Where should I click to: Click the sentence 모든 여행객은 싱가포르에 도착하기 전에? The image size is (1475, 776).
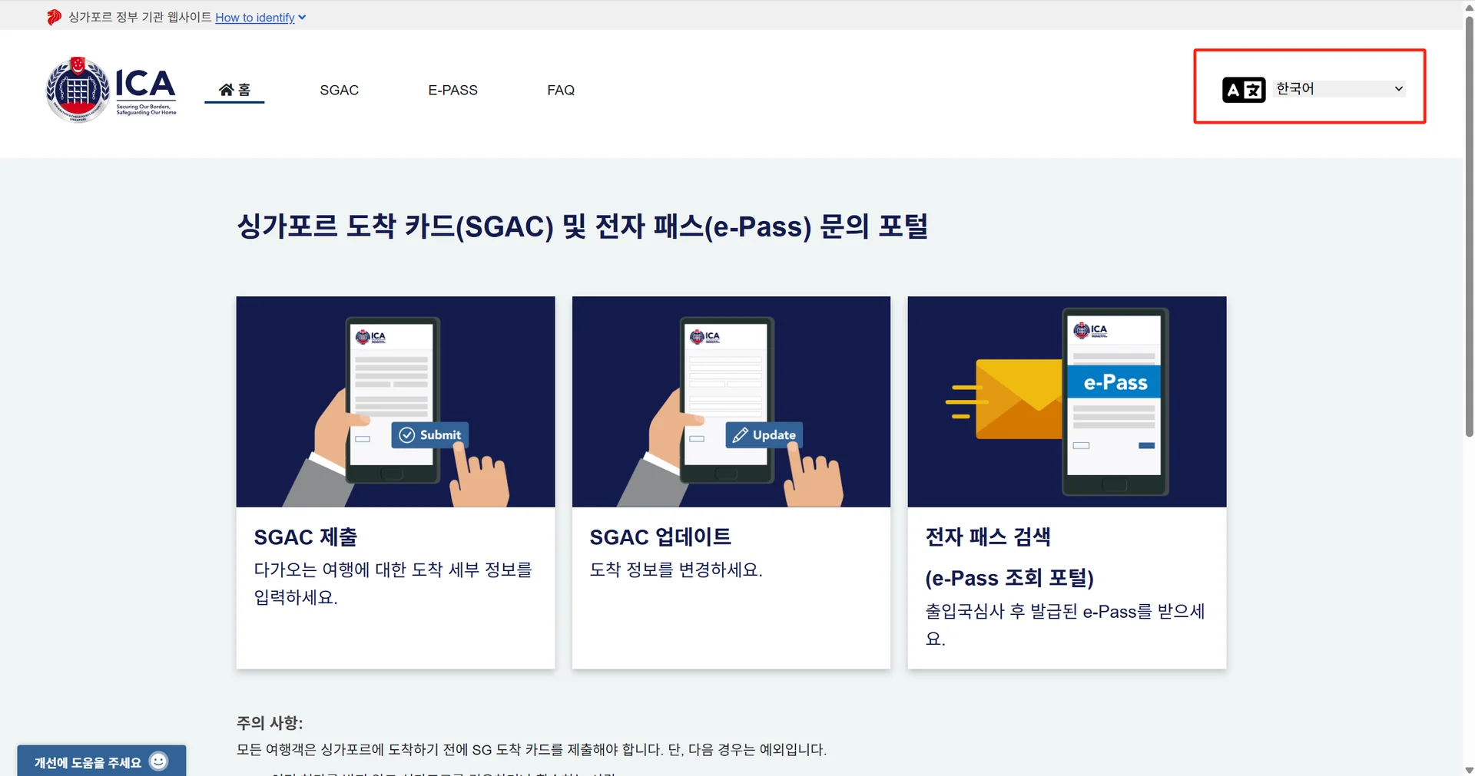pos(532,749)
